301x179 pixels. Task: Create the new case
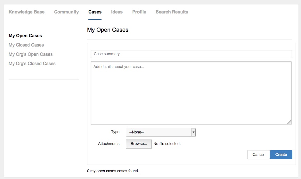[281, 155]
